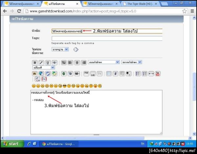Insert table button

tap(109, 74)
